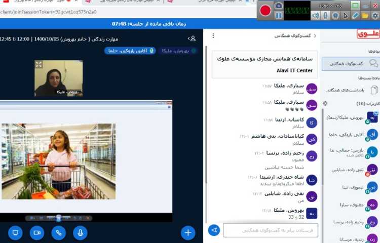Share your webcam in the meeting
This screenshot has height=243, width=380.
click(37, 232)
